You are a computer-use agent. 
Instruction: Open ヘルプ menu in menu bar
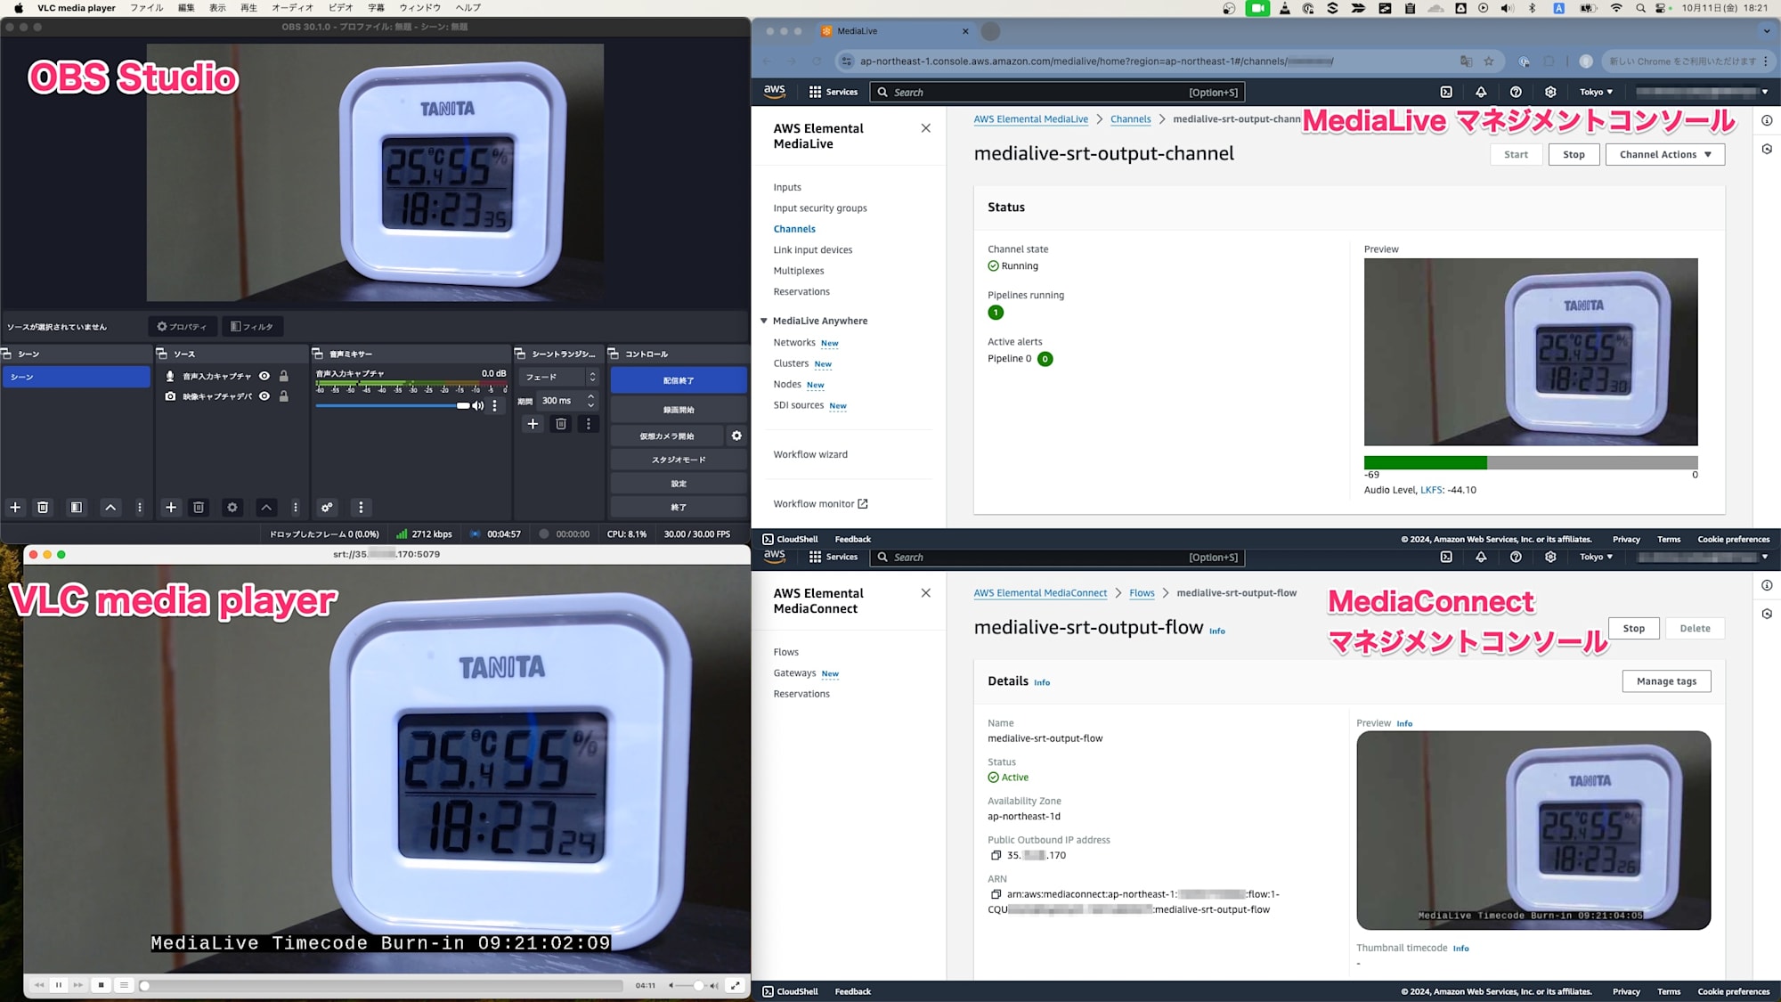tap(468, 8)
